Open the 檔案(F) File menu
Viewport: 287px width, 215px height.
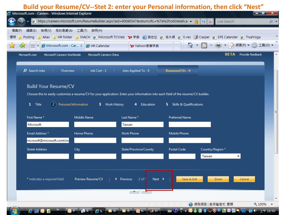click(17, 31)
